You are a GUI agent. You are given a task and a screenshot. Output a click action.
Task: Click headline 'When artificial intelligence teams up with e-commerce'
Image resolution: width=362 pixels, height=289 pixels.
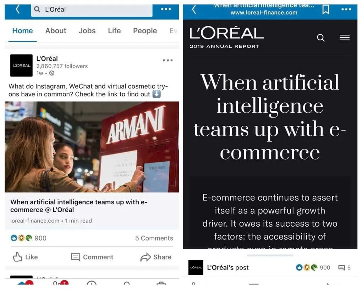270,117
